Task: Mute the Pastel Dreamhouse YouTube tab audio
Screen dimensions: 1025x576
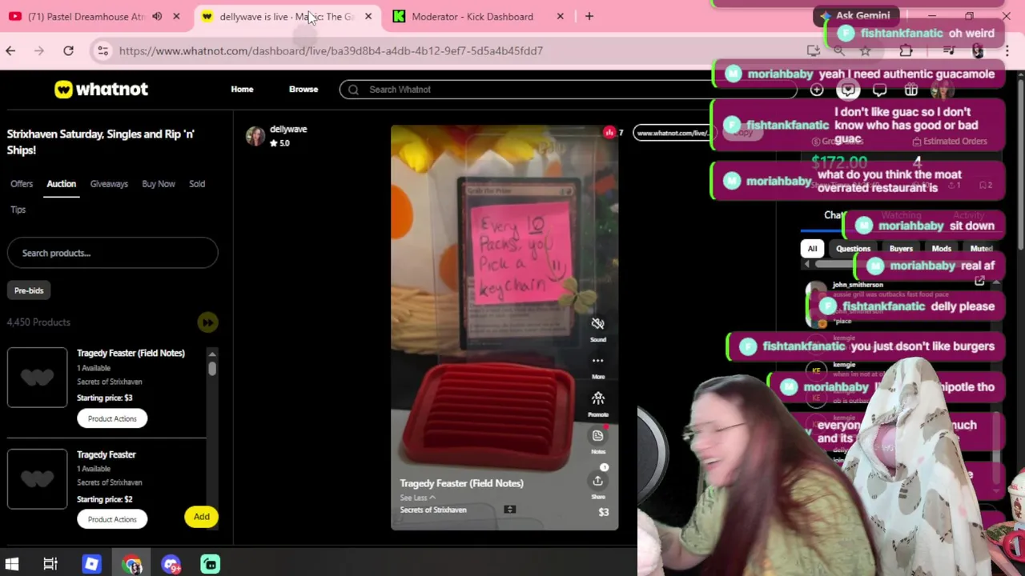Action: point(157,16)
